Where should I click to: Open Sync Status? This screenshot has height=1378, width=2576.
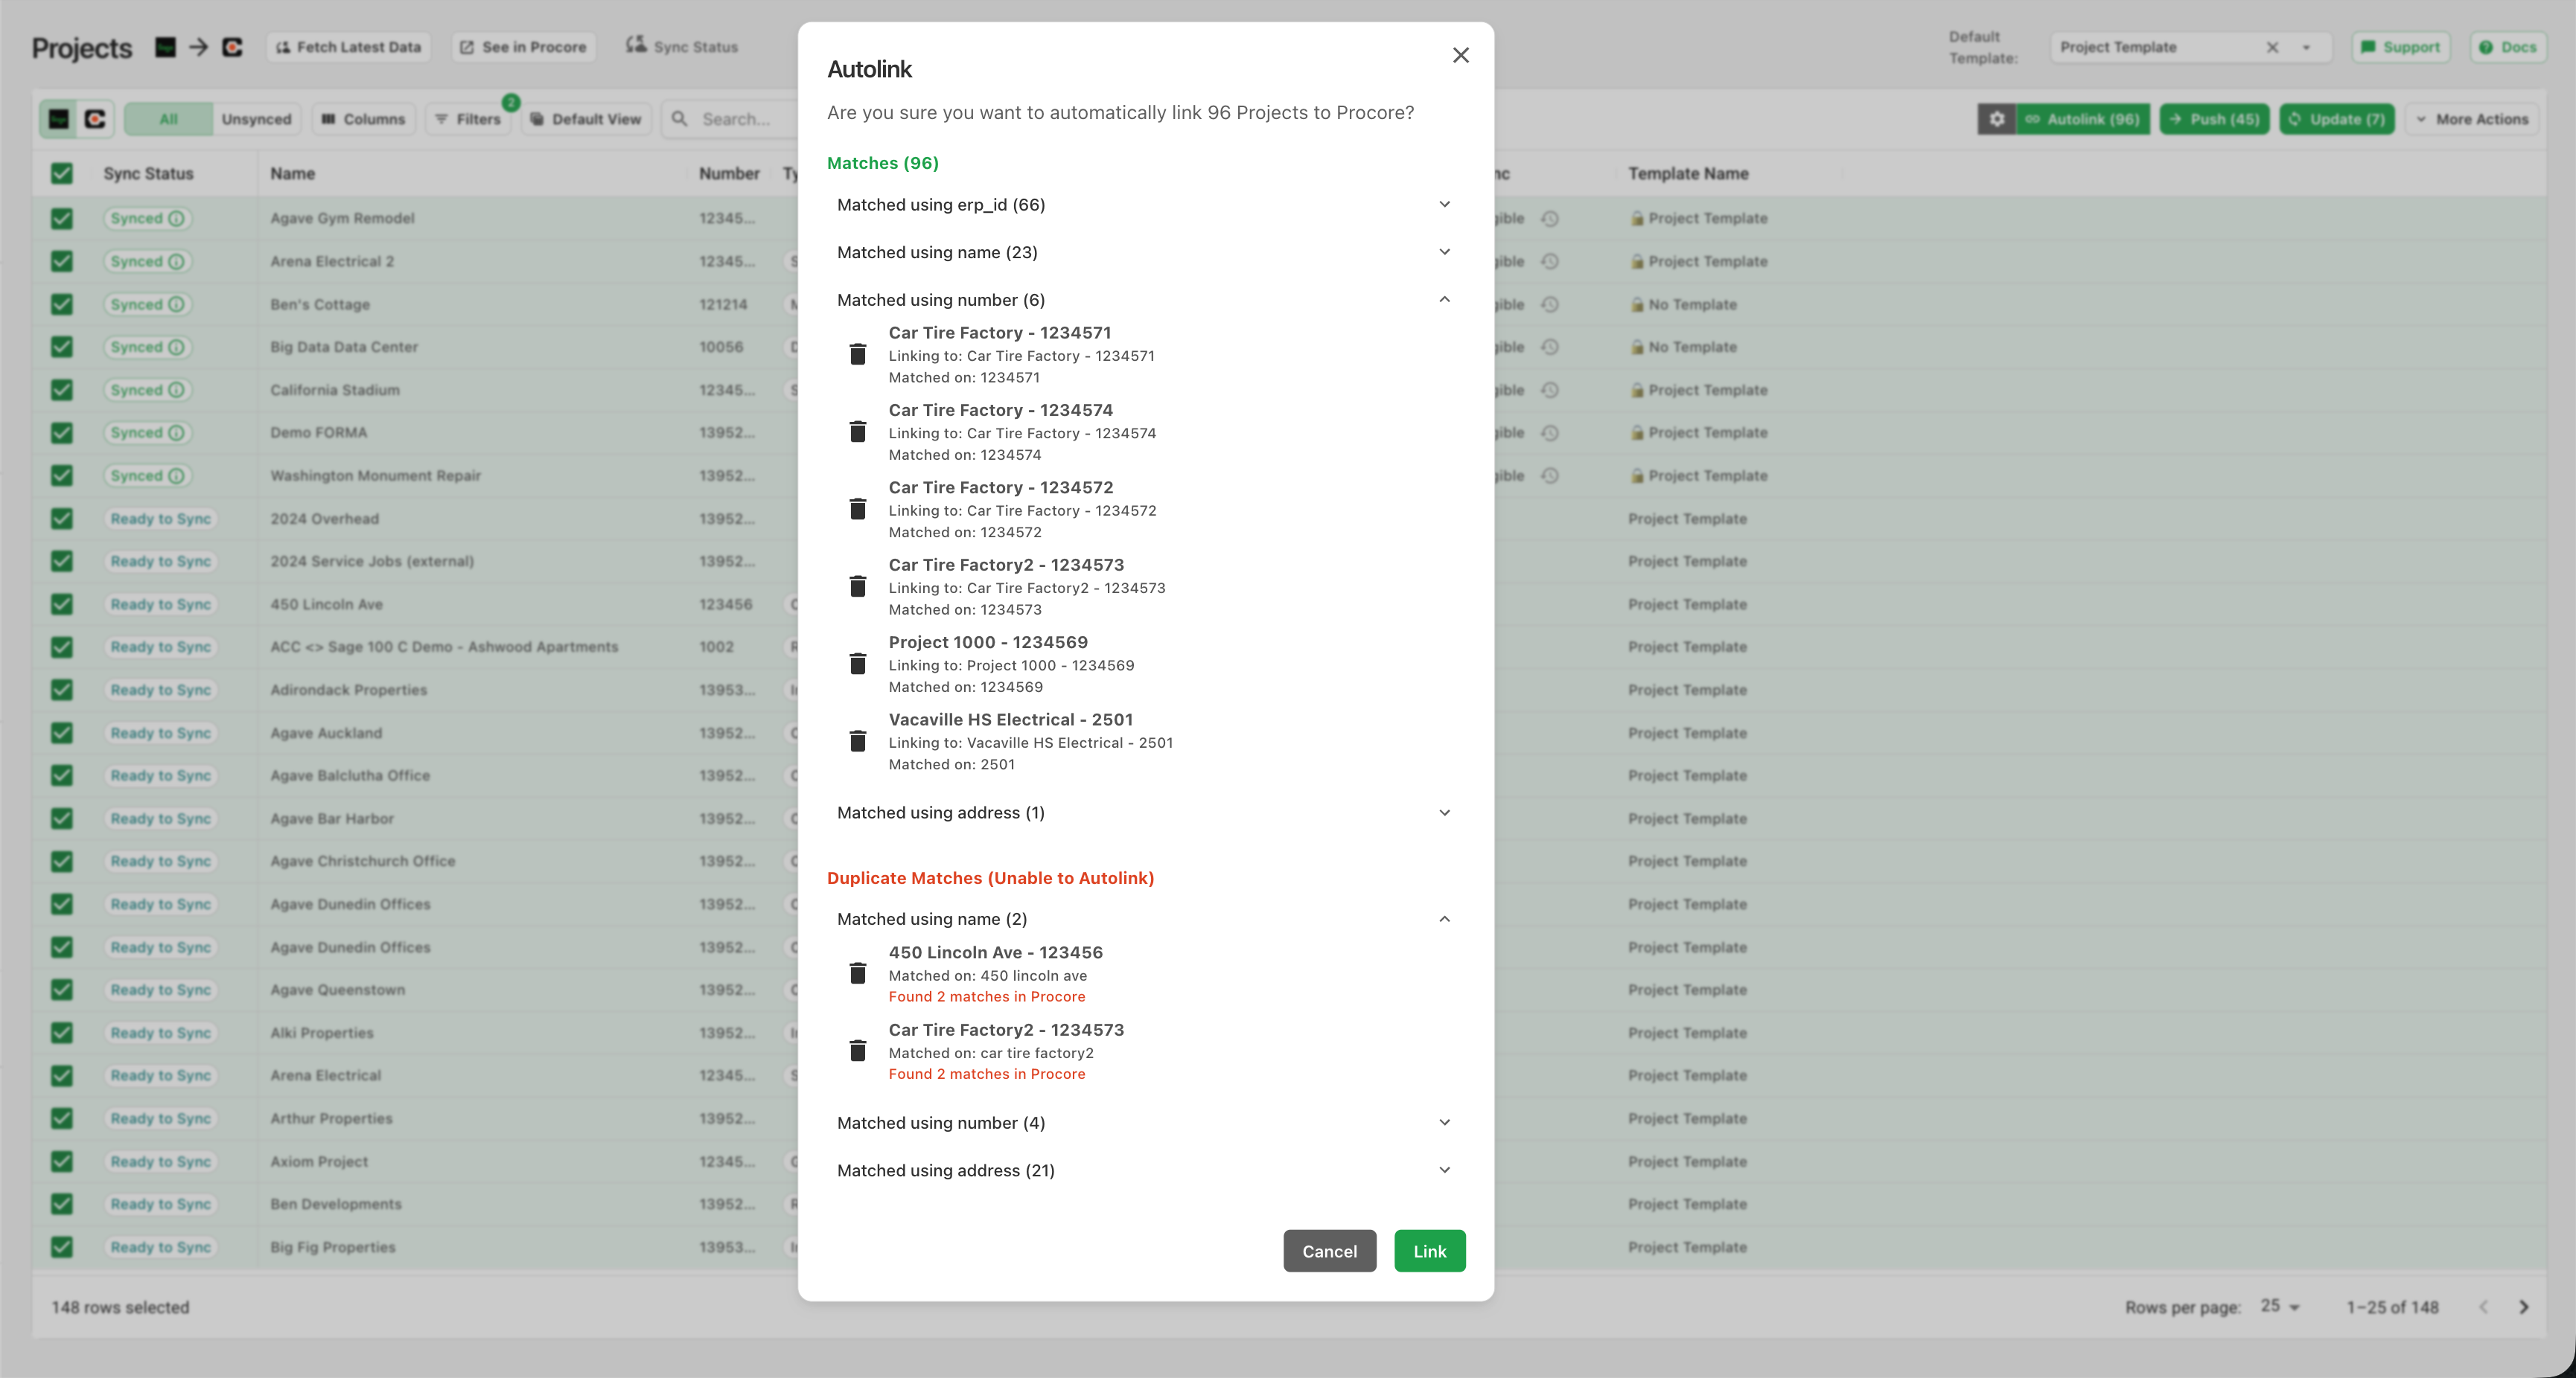click(x=683, y=47)
